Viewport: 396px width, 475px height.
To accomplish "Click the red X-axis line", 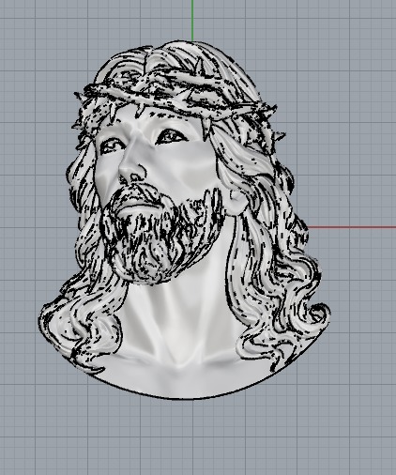I will point(352,227).
